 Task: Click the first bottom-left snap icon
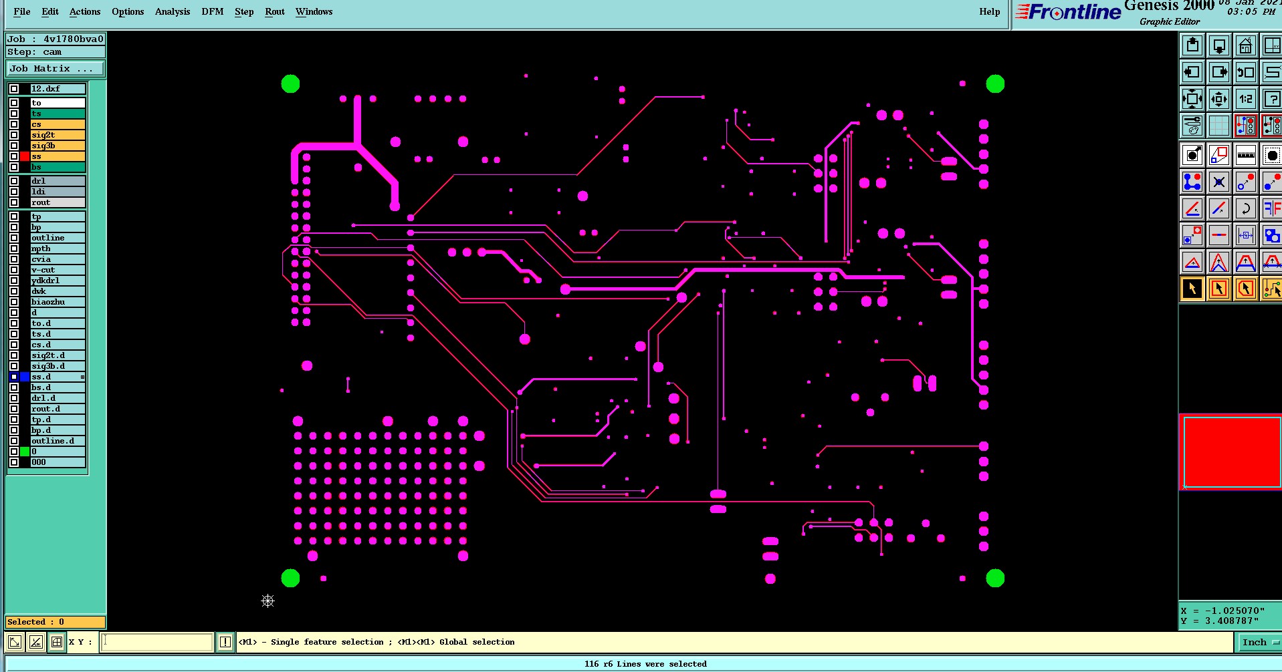tap(15, 642)
